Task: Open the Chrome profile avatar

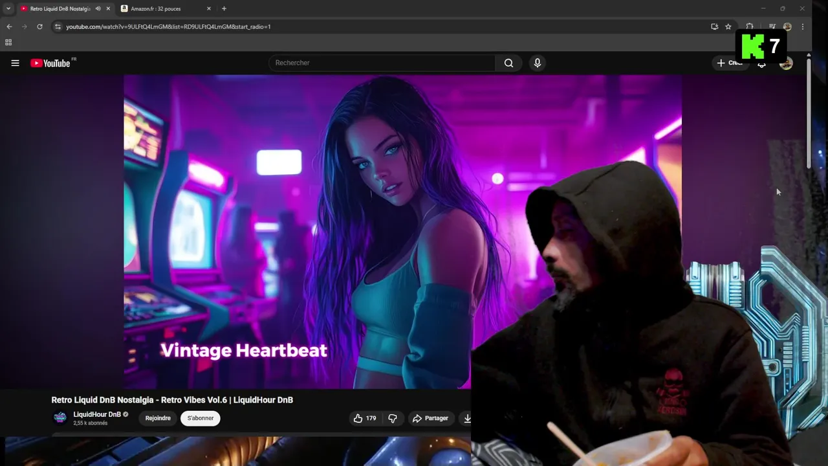Action: [x=787, y=27]
